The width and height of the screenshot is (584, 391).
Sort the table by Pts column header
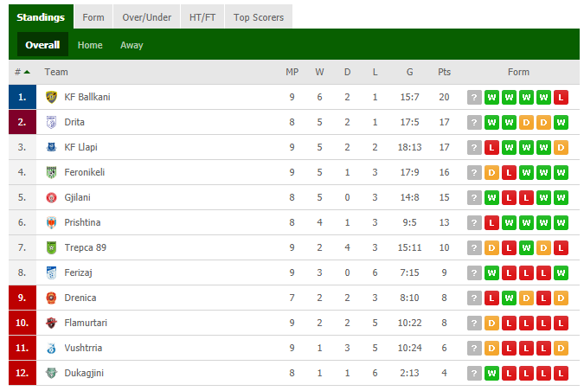pos(444,73)
